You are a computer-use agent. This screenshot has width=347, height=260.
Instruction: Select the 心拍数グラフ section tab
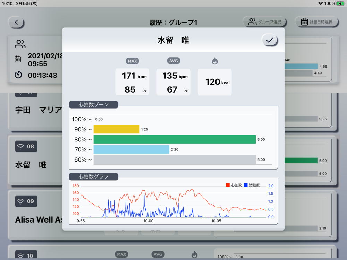click(94, 176)
